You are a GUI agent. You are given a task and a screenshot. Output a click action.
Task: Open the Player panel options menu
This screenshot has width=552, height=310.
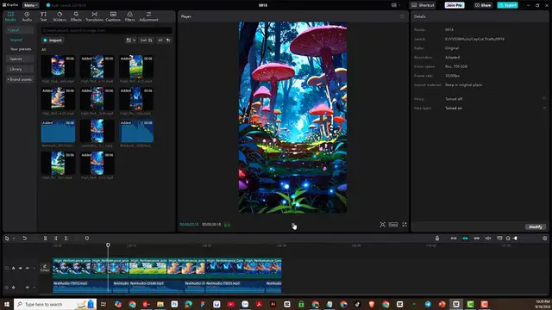point(402,16)
